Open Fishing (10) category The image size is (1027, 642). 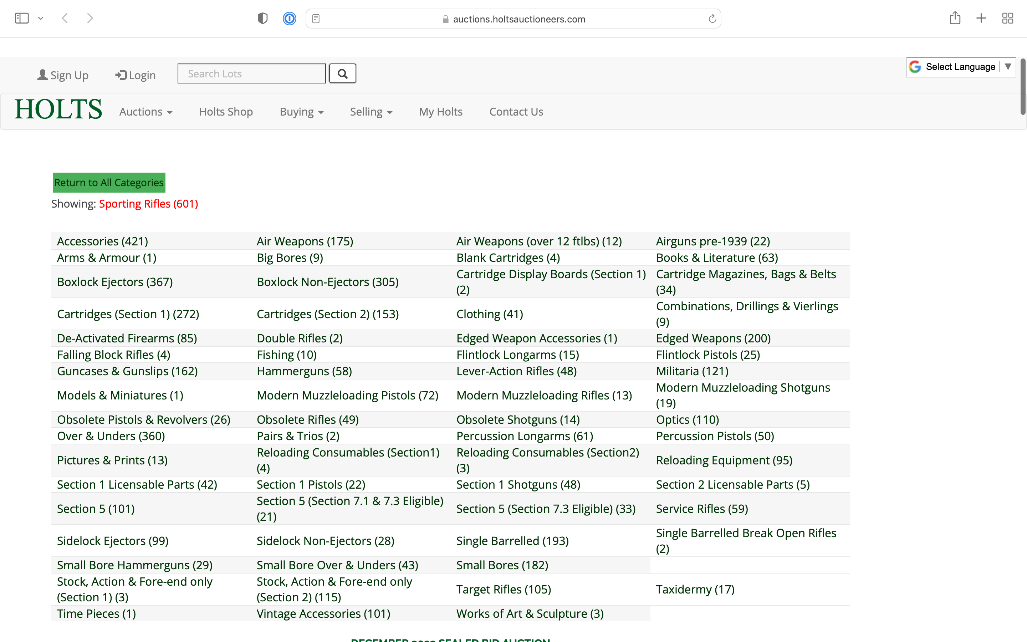click(x=286, y=355)
